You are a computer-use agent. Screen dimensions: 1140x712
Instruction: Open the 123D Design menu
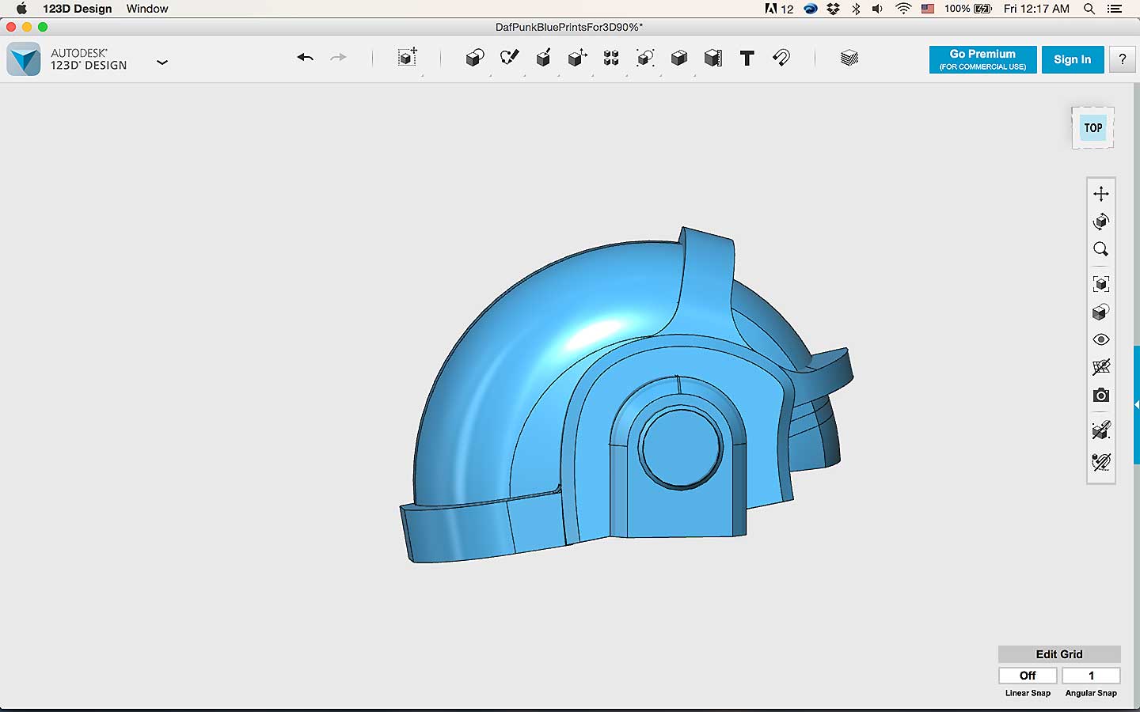pos(78,9)
